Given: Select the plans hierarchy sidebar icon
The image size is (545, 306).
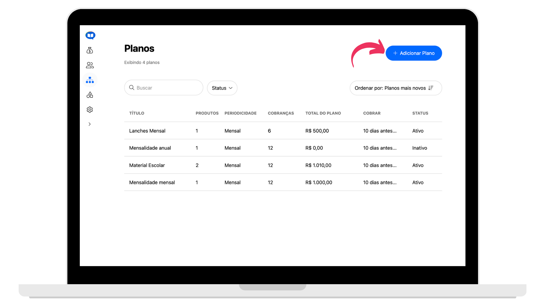Looking at the screenshot, I should click(90, 80).
